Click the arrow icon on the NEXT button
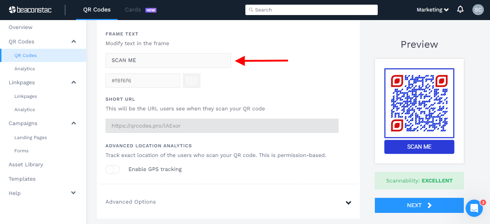The height and width of the screenshot is (224, 490). pyautogui.click(x=430, y=205)
